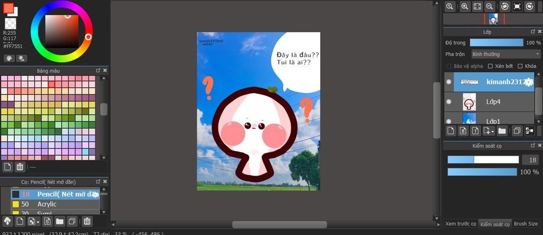Click the white background color swatch
The height and width of the screenshot is (235, 543).
tap(16, 13)
